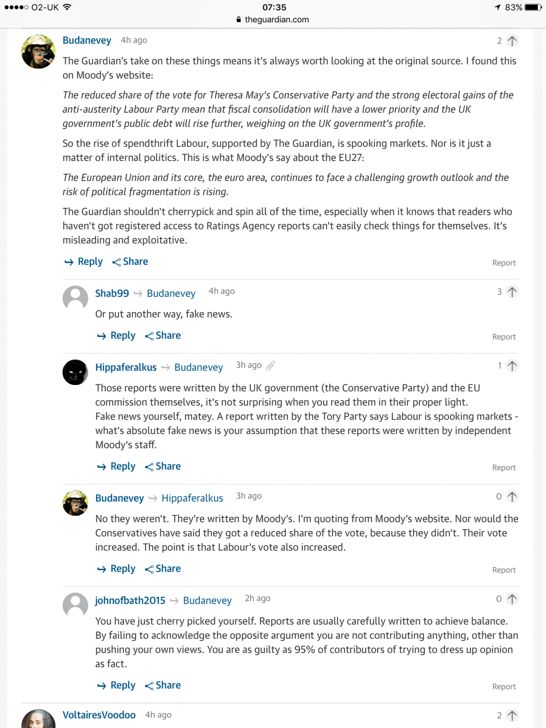Open Shab99's user profile link
546x728 pixels.
pyautogui.click(x=112, y=293)
